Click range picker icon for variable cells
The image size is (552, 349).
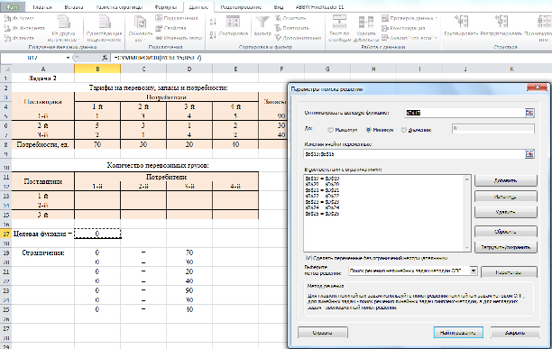[x=529, y=154]
